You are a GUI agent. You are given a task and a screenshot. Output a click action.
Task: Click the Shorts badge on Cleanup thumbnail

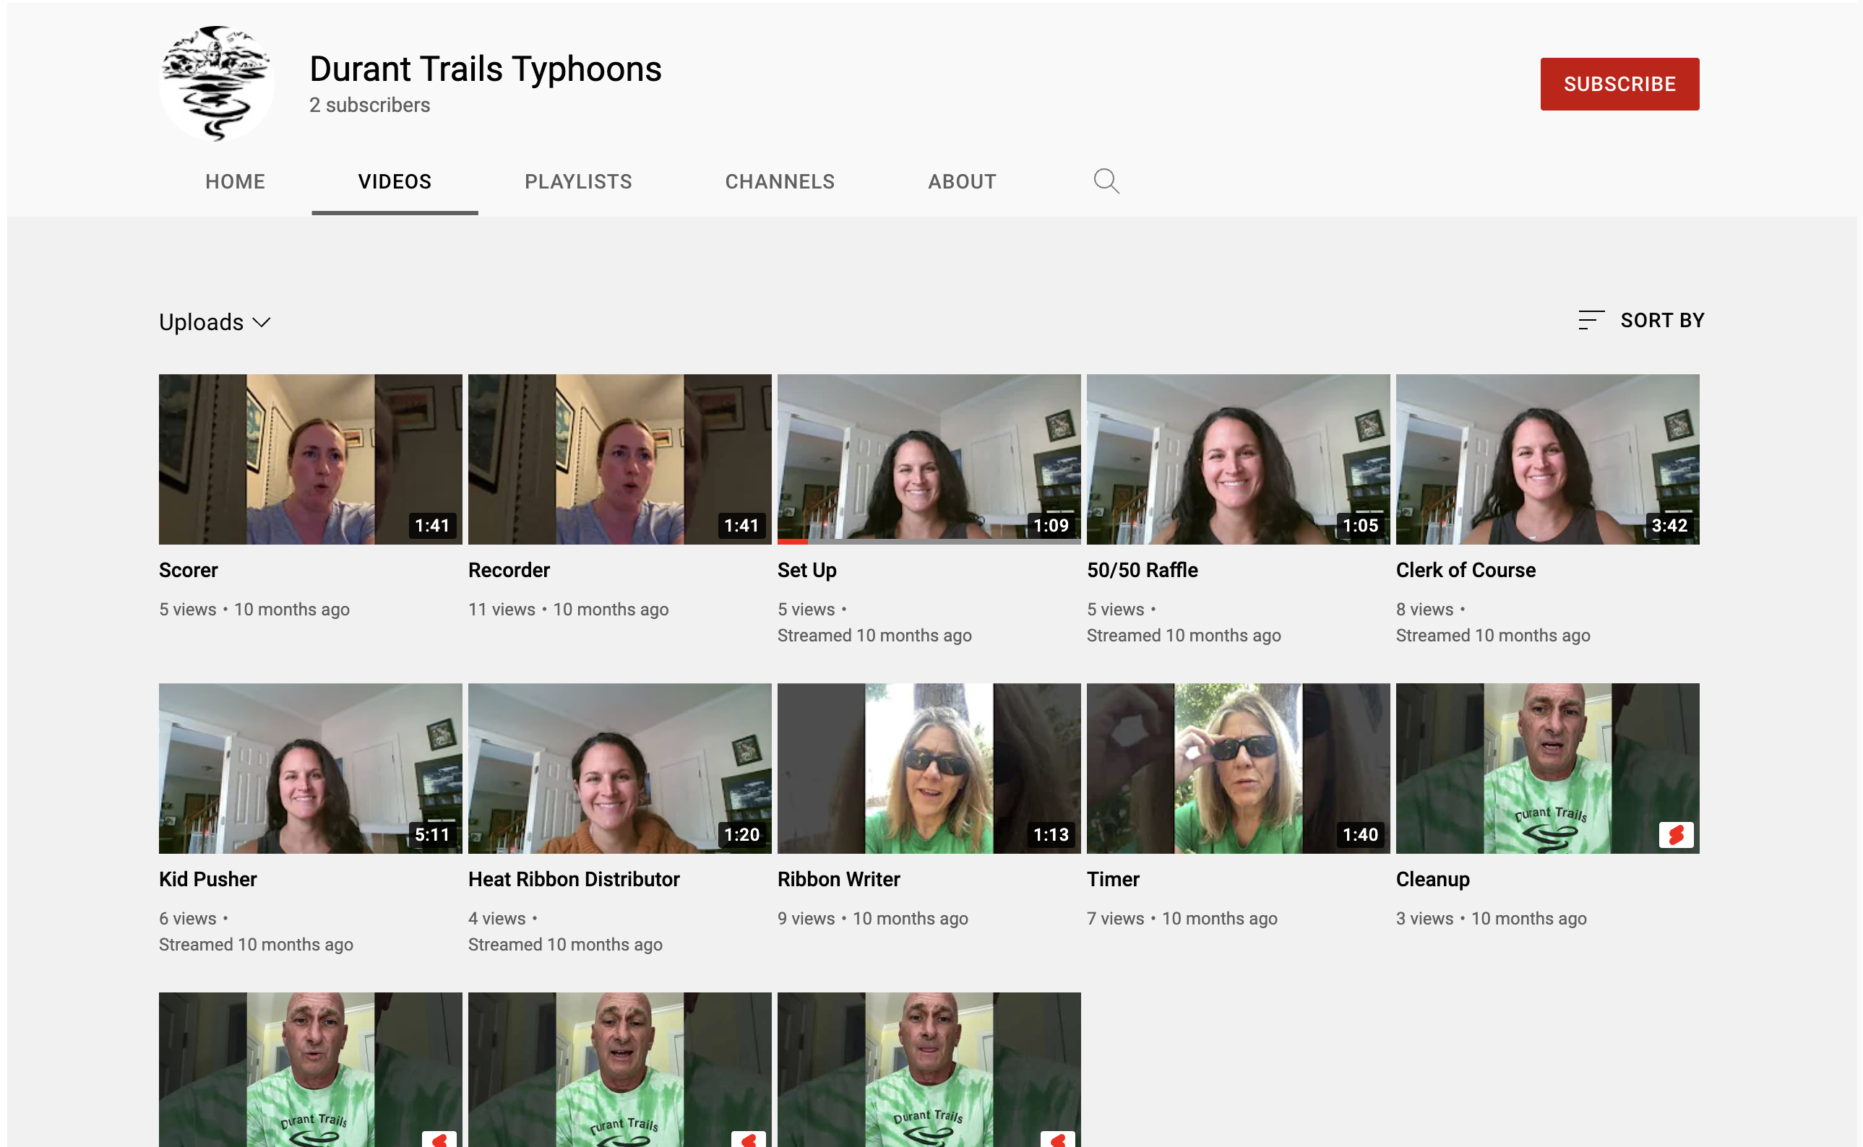(1676, 834)
